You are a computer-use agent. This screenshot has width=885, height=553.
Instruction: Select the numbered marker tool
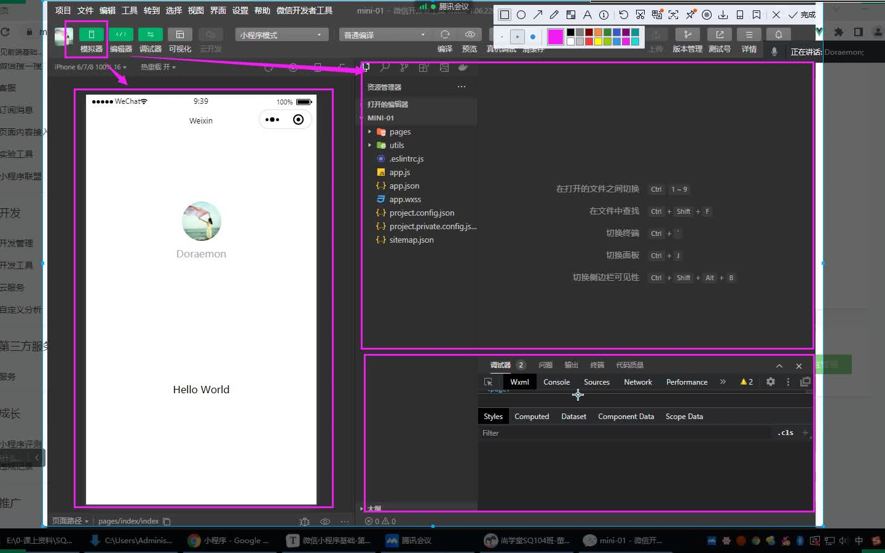[x=604, y=15]
